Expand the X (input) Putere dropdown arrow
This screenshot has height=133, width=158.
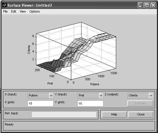[x=51, y=95]
